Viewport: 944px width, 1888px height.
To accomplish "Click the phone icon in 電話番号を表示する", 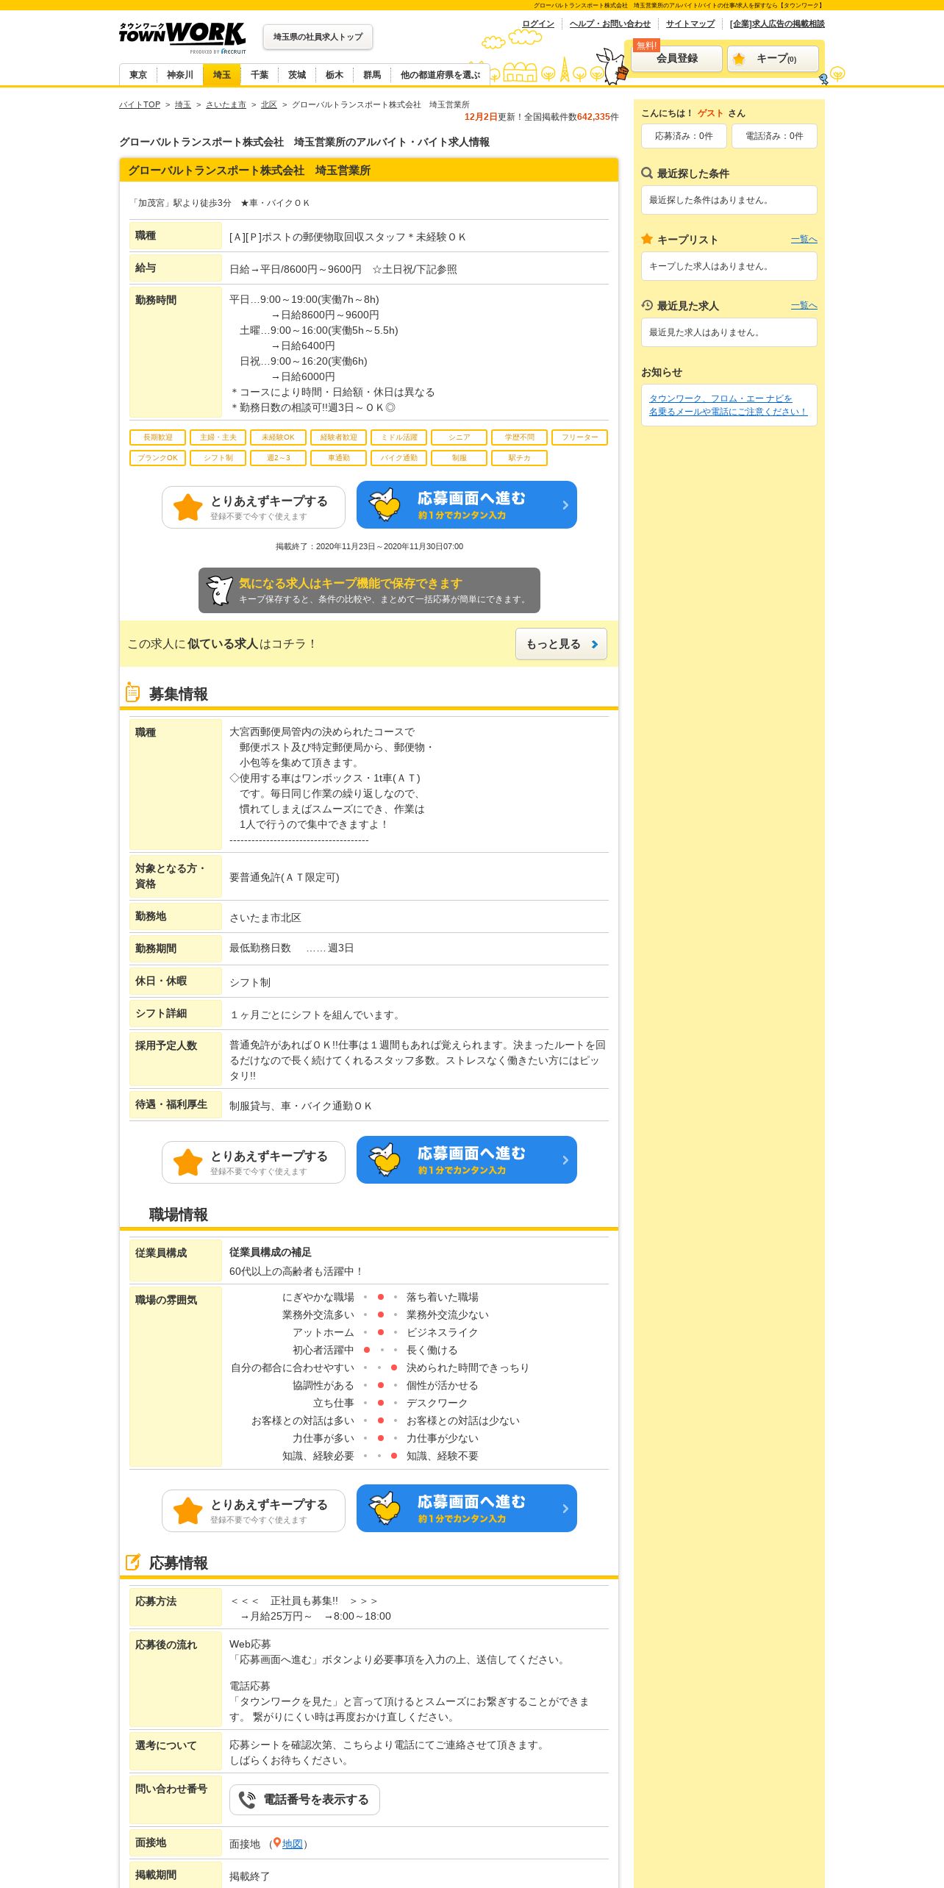I will click(x=247, y=1800).
